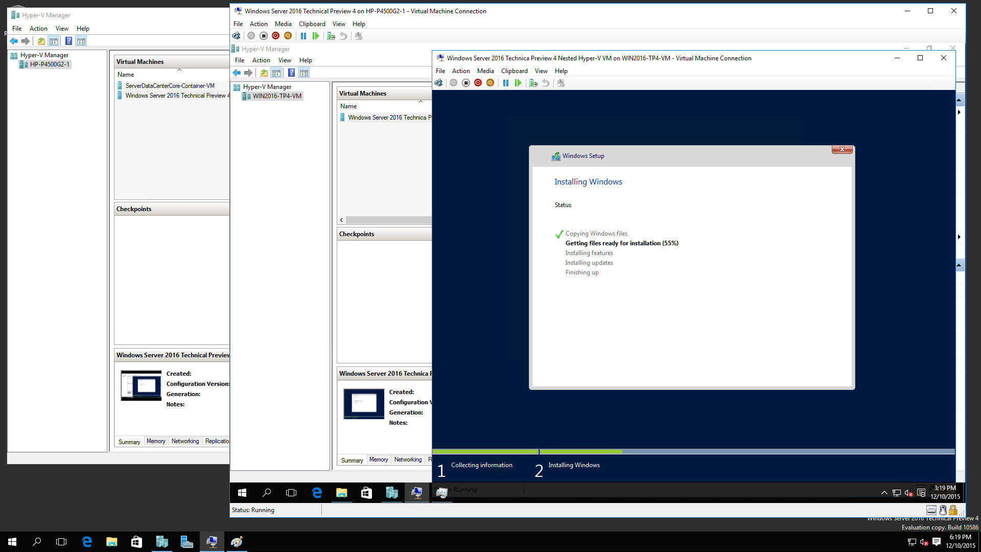This screenshot has width=981, height=552.
Task: Select Hyper-V Manager root node in outermost tree
Action: tap(40, 55)
